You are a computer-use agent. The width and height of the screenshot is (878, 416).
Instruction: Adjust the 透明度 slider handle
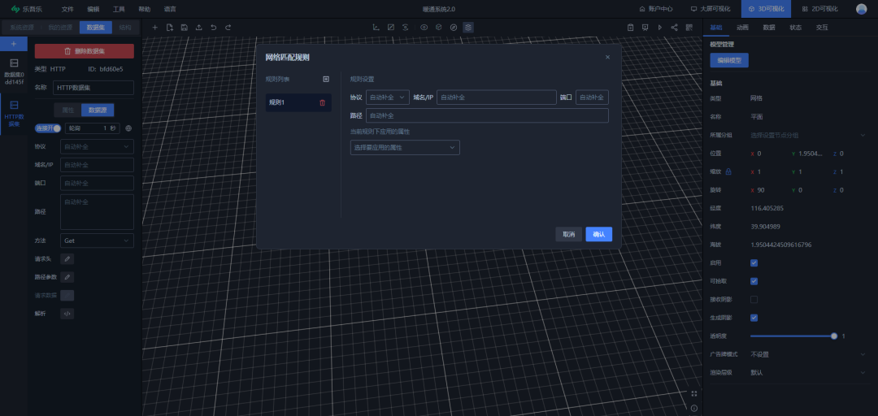click(x=834, y=336)
